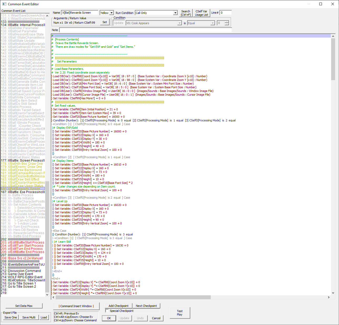The width and height of the screenshot is (339, 325).
Task: Select event 166: Counter Check
Action: [23, 126]
